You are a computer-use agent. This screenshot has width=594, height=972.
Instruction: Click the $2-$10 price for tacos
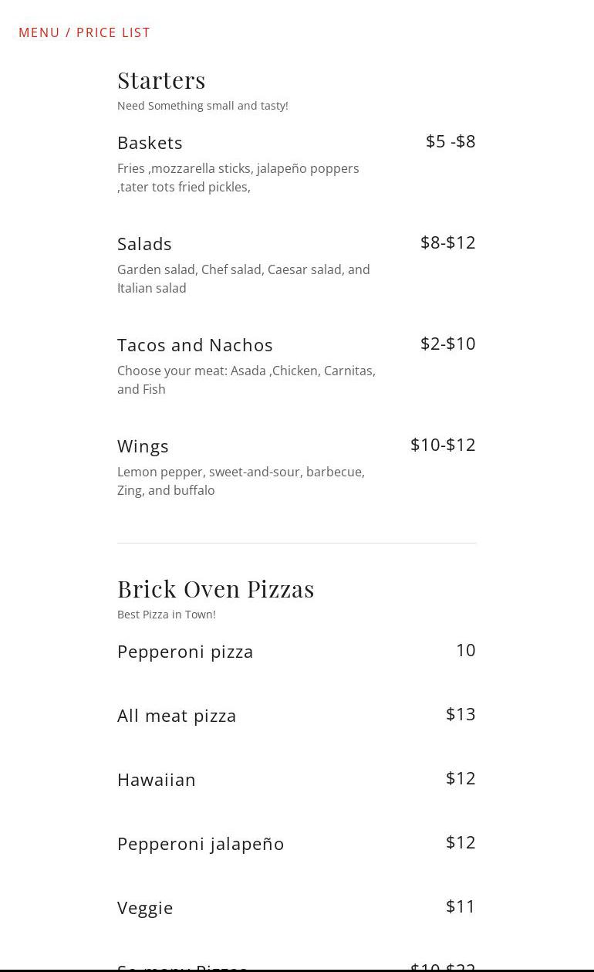448,344
